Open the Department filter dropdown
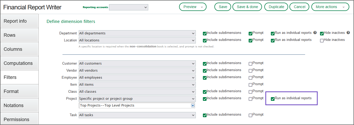Screen dimensions: 354x125 click(x=137, y=33)
